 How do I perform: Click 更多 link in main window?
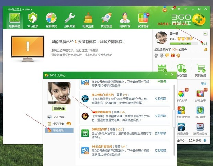[x=204, y=84]
